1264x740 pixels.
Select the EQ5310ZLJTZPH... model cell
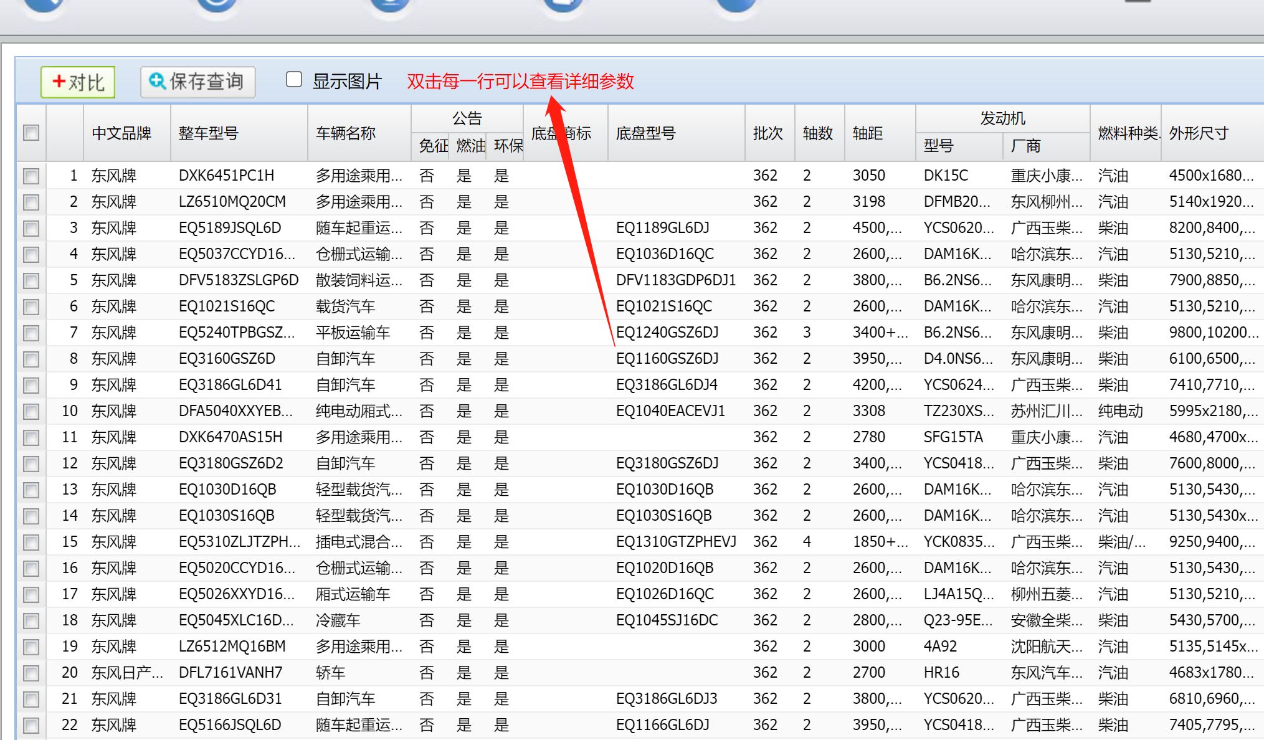click(239, 542)
